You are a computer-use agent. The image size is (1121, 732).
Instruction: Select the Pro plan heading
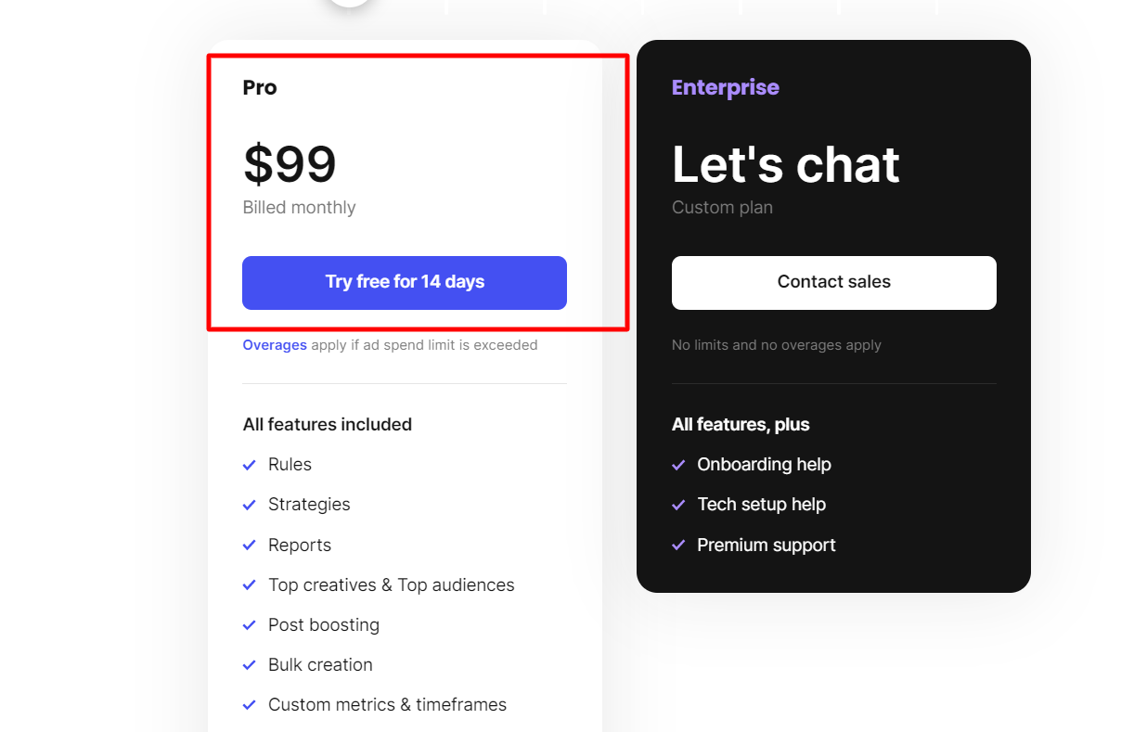(x=260, y=87)
